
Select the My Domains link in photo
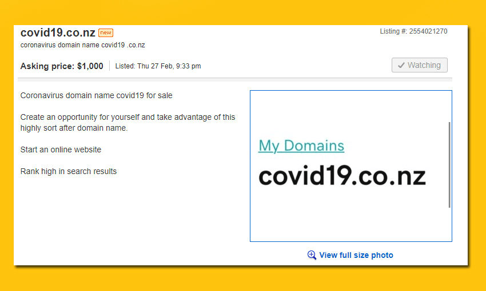301,145
